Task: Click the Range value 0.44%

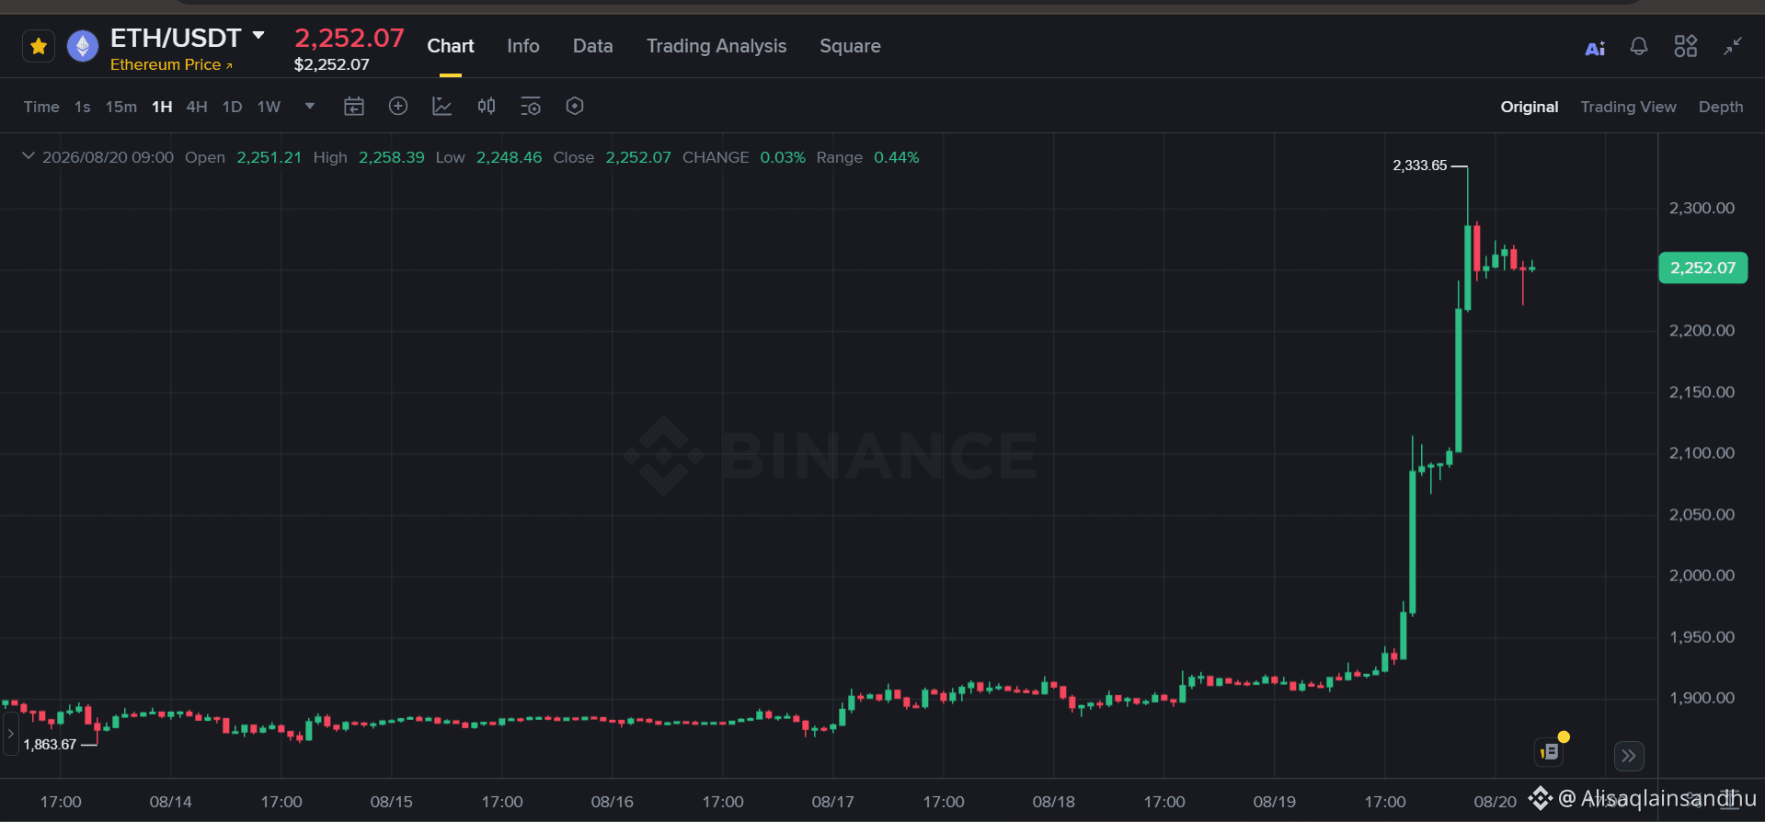Action: (897, 157)
